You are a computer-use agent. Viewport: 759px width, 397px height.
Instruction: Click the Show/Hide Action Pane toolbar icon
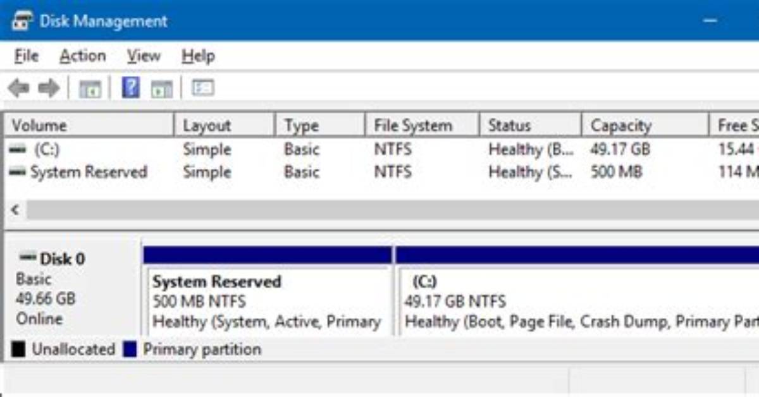pyautogui.click(x=162, y=89)
